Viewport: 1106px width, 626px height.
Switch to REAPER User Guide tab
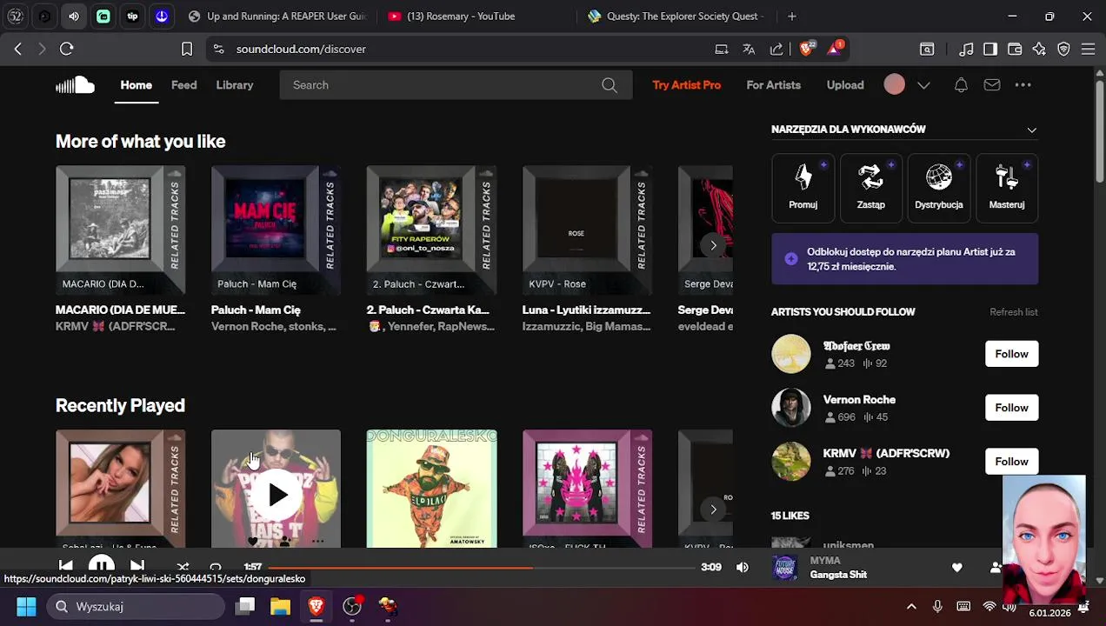pyautogui.click(x=276, y=17)
